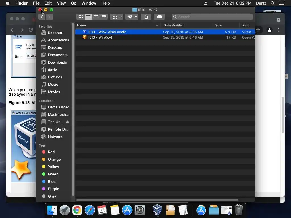Select Network under Locations
291x218 pixels.
coord(52,137)
